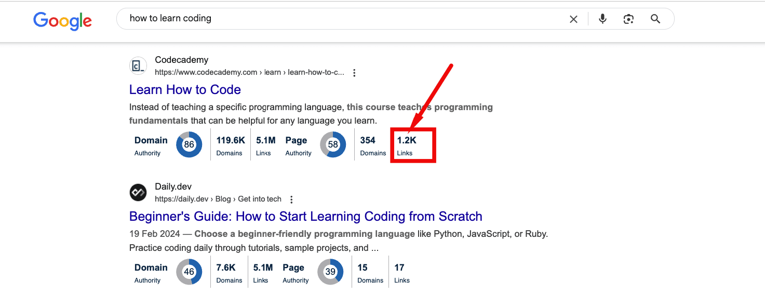
Task: Click the Google logo
Action: click(x=62, y=20)
